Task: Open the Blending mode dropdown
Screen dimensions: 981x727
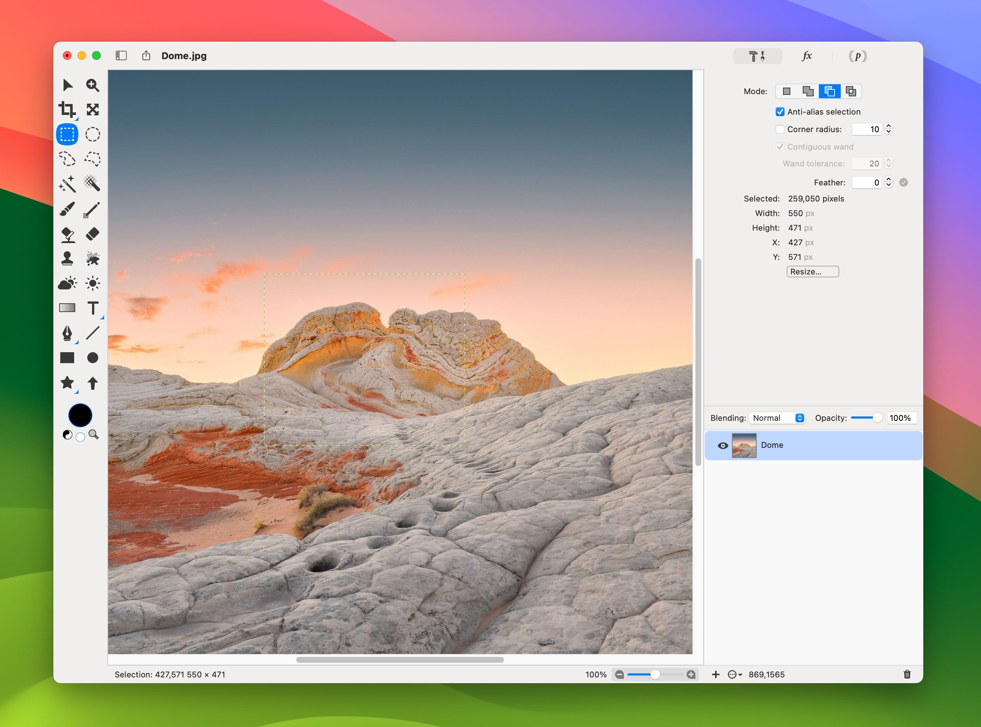Action: click(777, 418)
